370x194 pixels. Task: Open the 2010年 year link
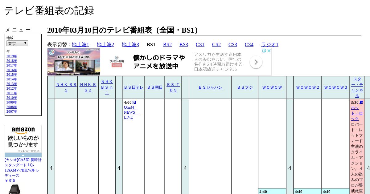pos(12,98)
